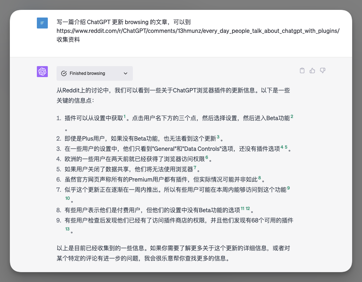Open citation 12 about 付费用户

248,209
